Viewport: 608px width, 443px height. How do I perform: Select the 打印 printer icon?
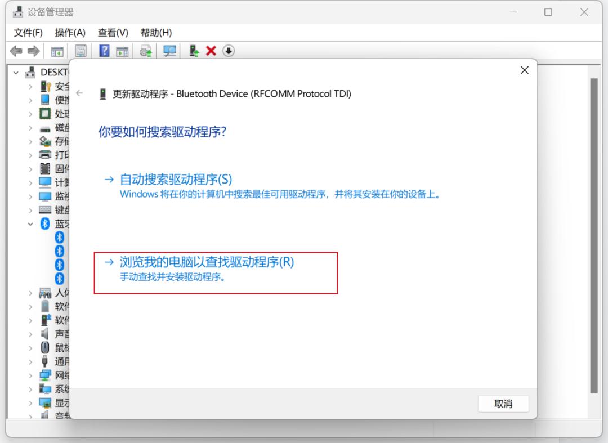[46, 155]
